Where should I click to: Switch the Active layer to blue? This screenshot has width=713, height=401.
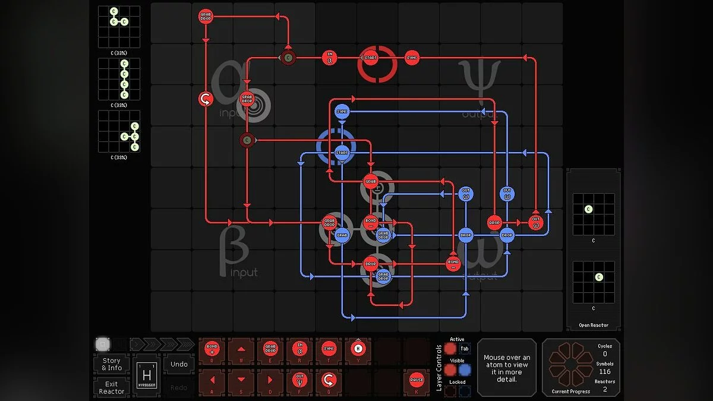[465, 348]
